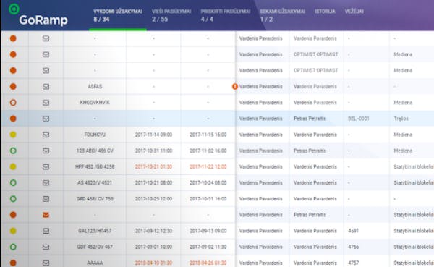Open the envelope icon in the ASFAS row
Screen dimensions: 434x267
(46, 87)
